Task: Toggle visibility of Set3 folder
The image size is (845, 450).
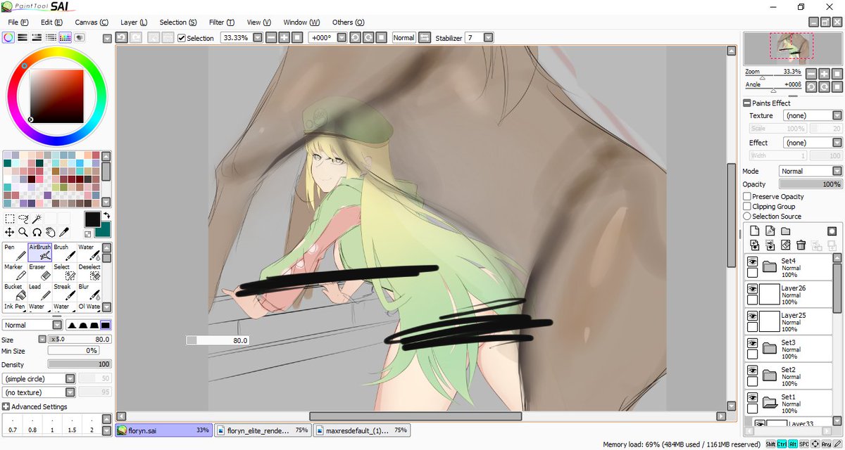Action: click(752, 342)
